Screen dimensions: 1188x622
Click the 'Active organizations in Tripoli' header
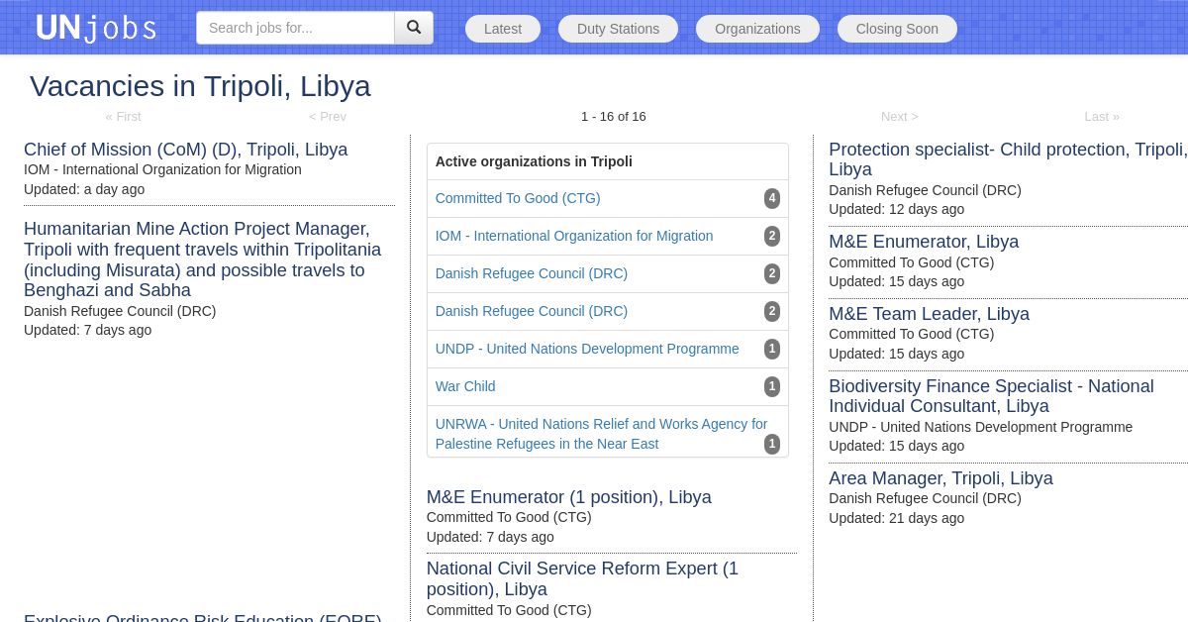pos(534,161)
